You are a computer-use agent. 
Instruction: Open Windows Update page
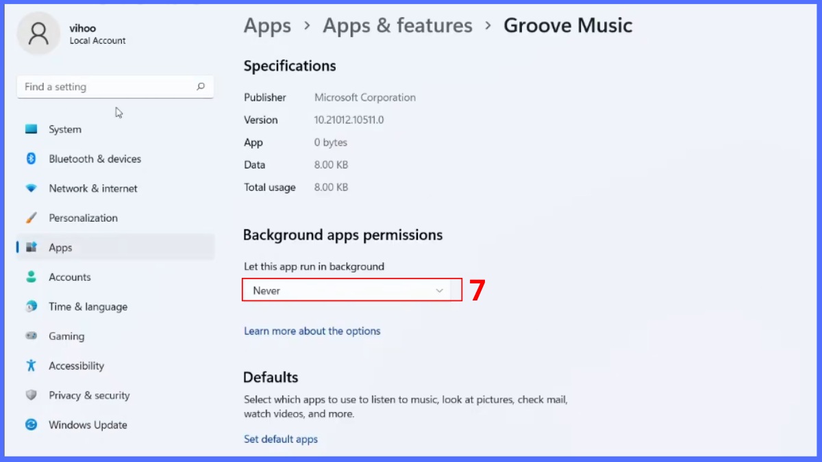[x=115, y=424]
